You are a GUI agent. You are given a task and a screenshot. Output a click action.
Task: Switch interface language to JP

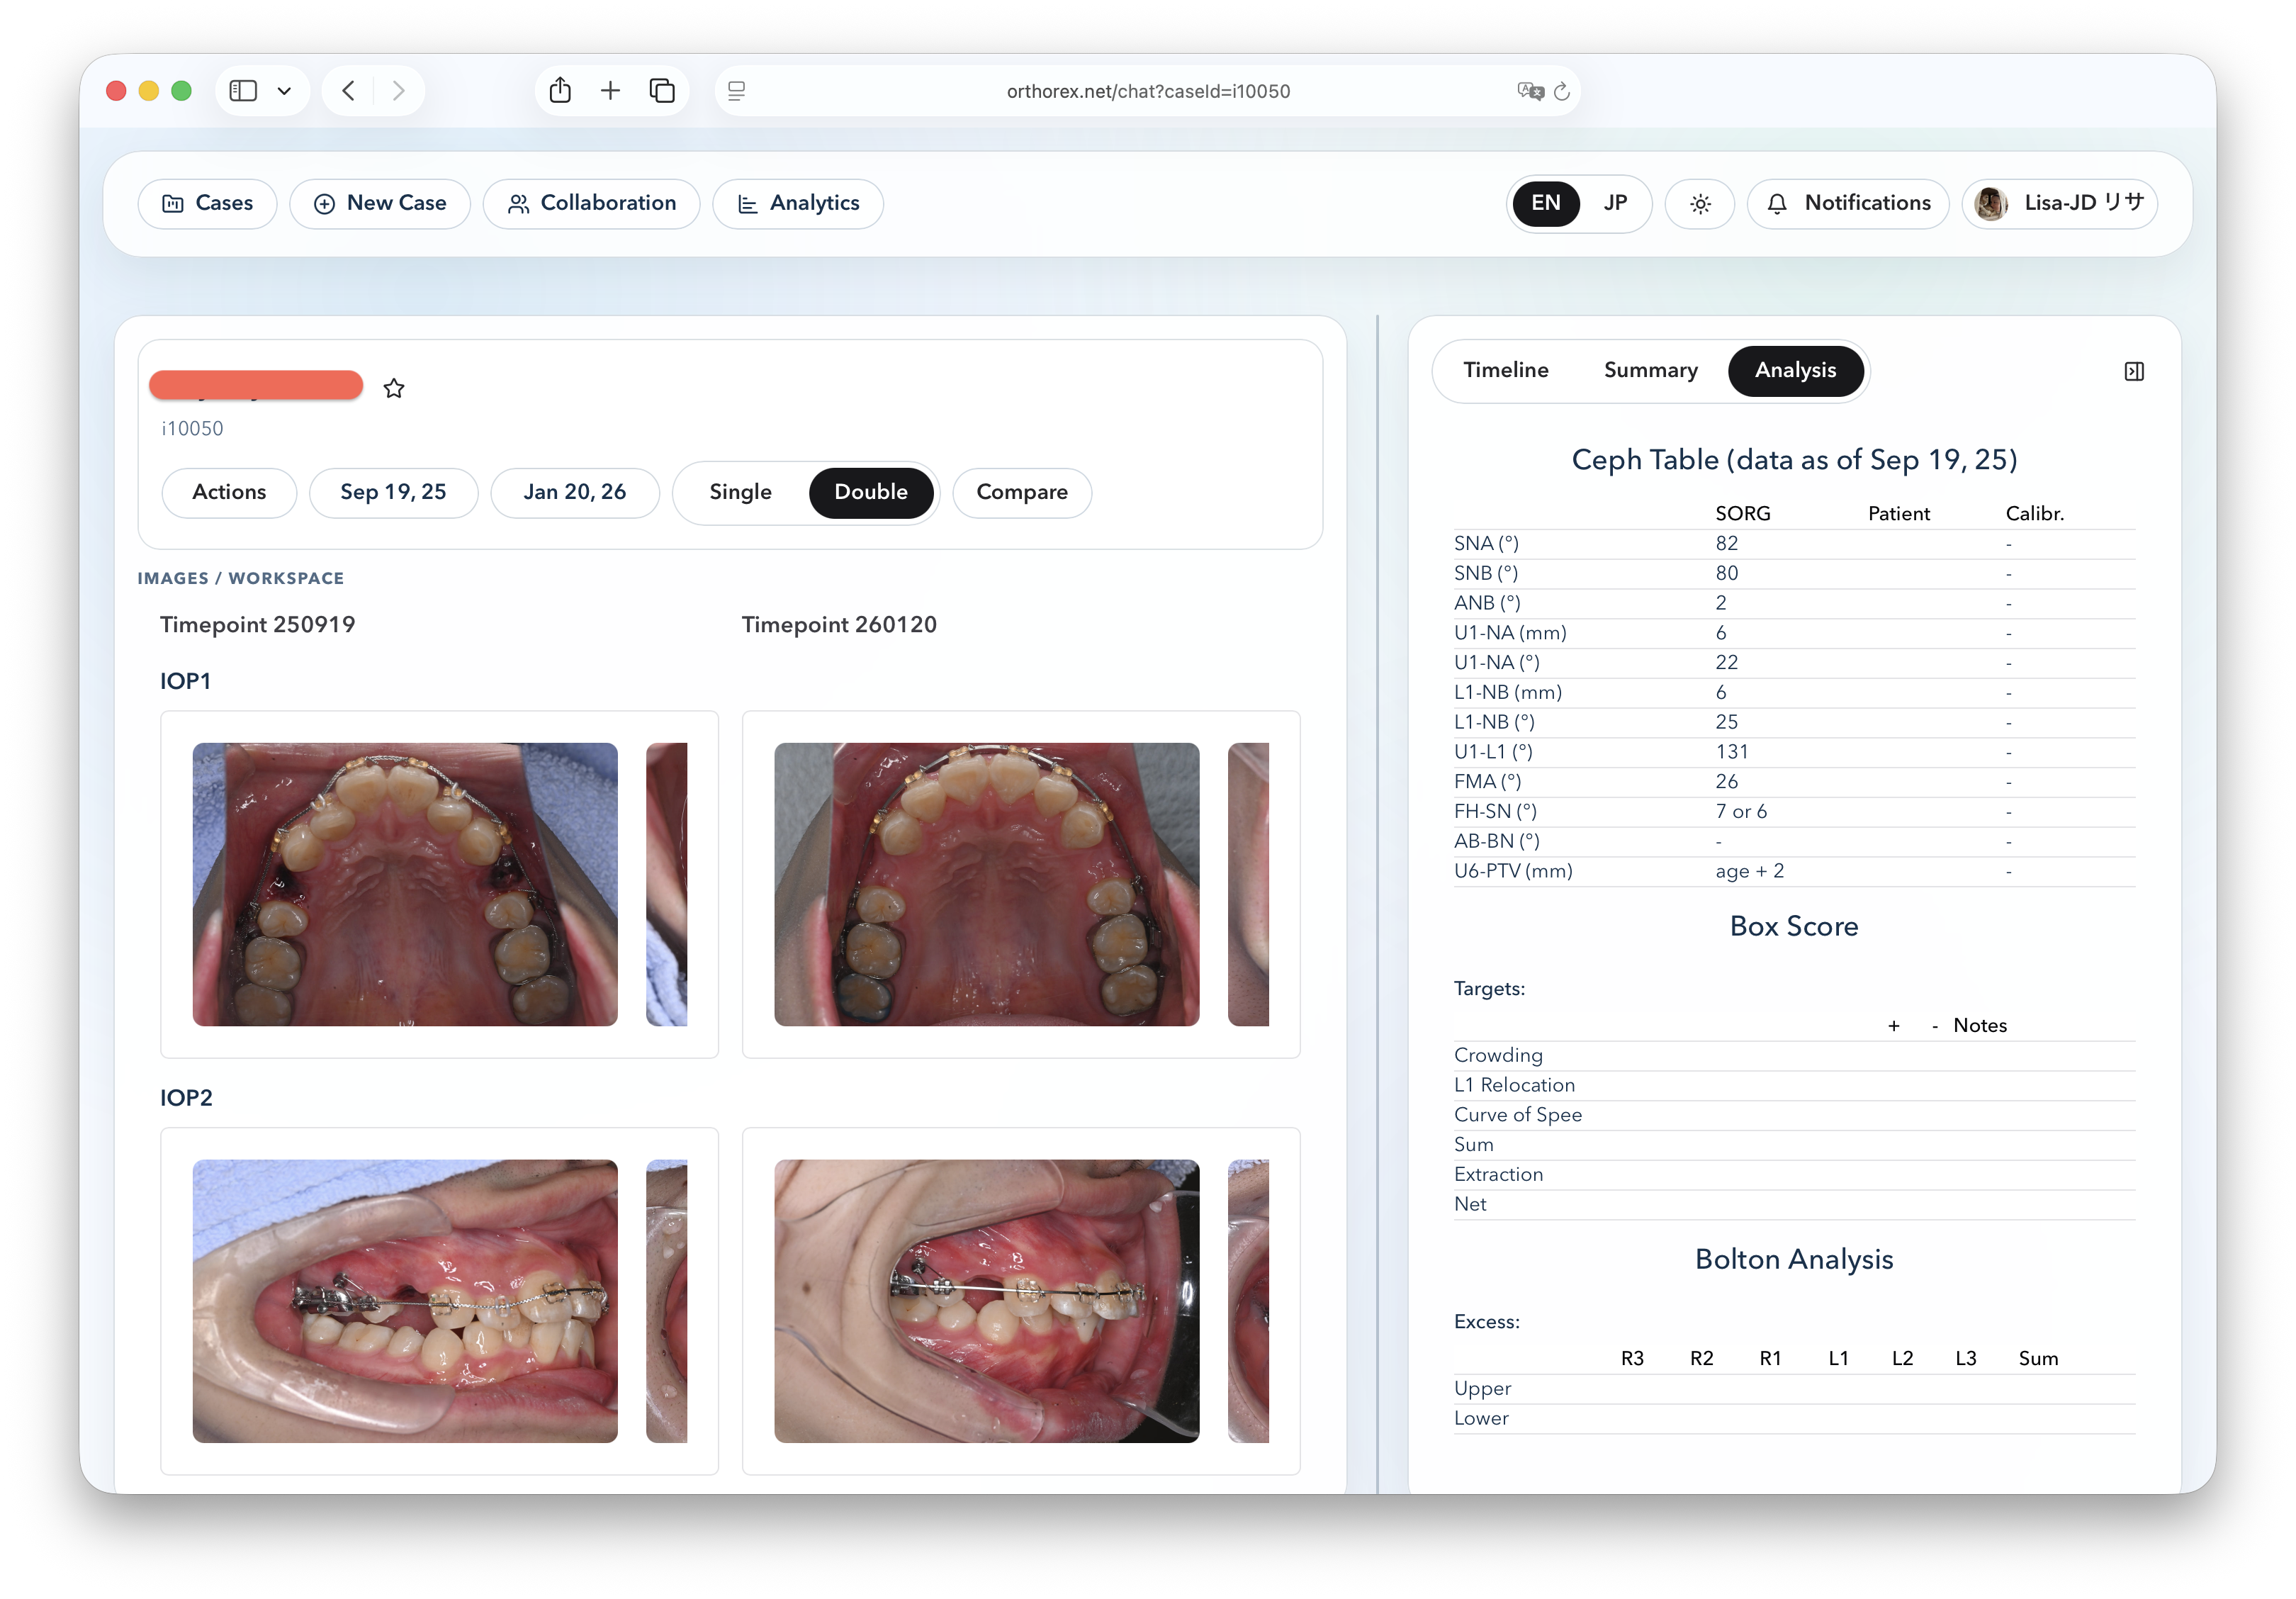click(1615, 203)
